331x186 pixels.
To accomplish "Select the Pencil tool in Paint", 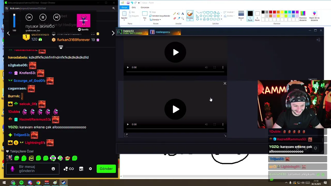I will point(174,13).
